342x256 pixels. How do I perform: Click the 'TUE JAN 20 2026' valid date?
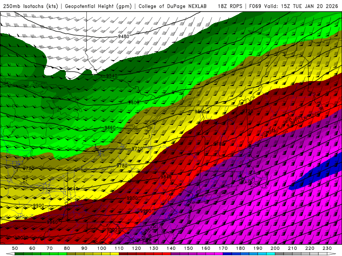tap(315, 6)
